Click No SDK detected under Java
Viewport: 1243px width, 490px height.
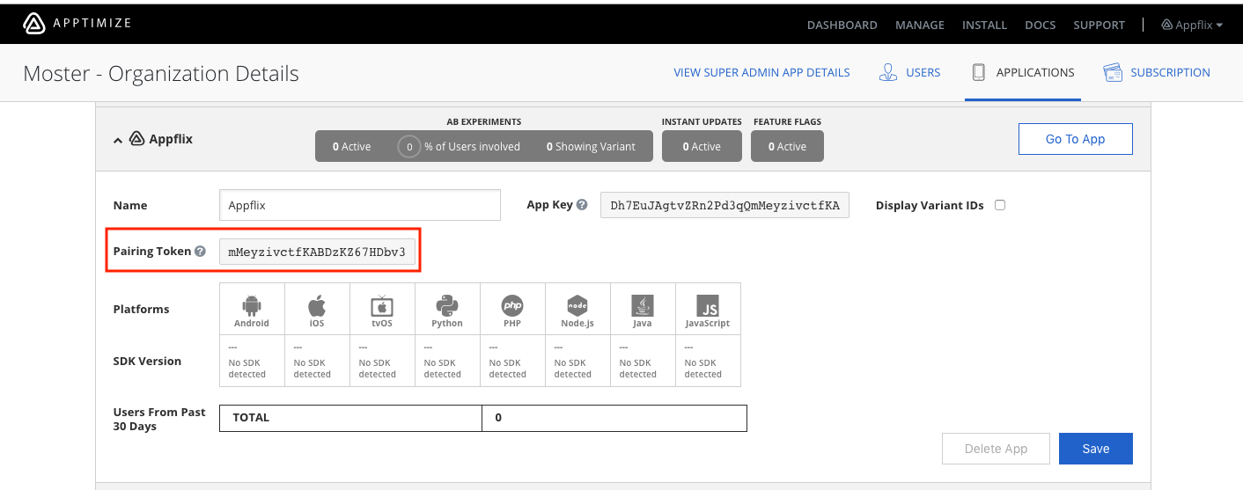tap(638, 369)
